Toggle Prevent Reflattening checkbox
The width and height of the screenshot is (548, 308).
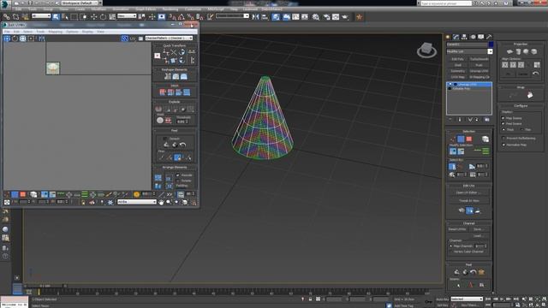coord(503,139)
